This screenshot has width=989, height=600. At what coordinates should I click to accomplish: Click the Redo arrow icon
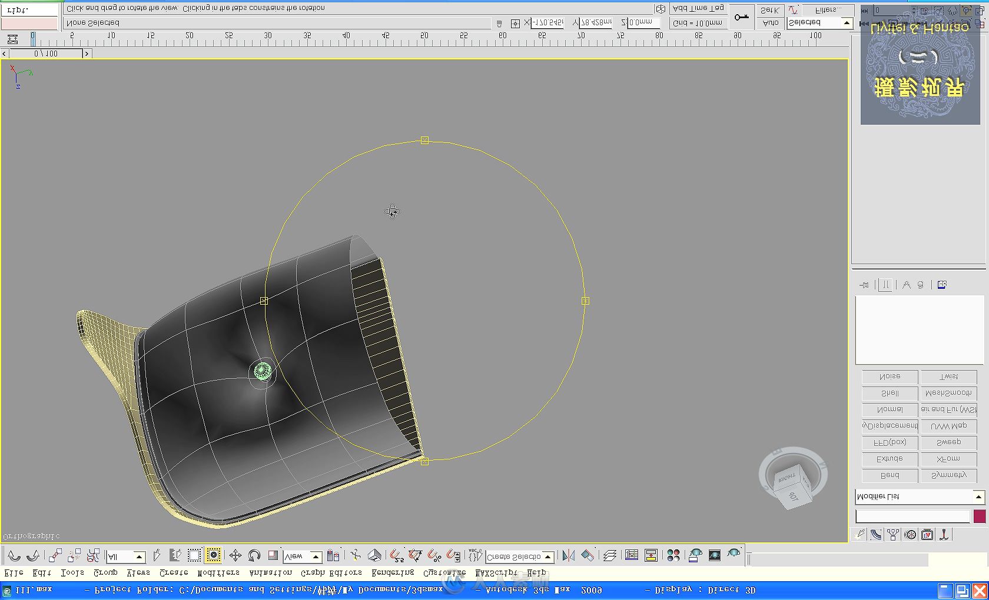click(x=33, y=555)
